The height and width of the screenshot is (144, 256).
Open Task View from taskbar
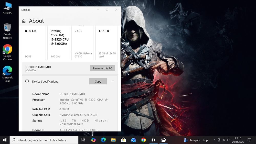tap(83, 140)
